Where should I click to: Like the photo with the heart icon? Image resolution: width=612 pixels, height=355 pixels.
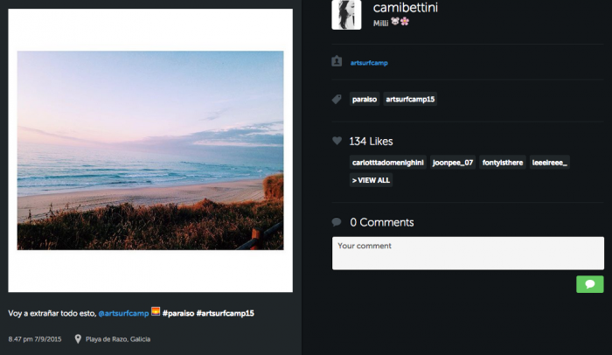[337, 141]
